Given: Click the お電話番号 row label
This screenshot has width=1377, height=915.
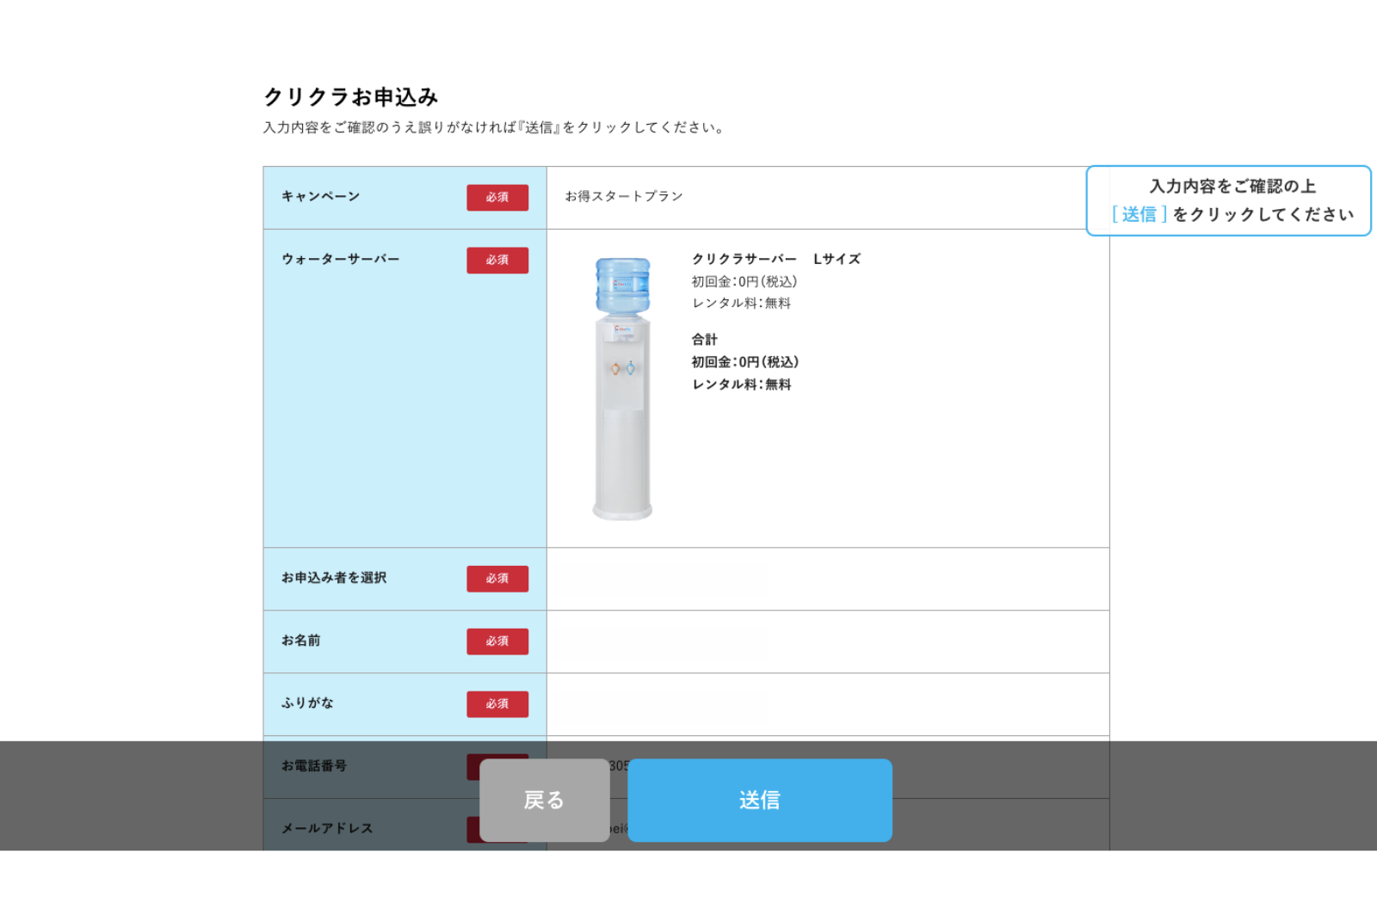Looking at the screenshot, I should 314,765.
